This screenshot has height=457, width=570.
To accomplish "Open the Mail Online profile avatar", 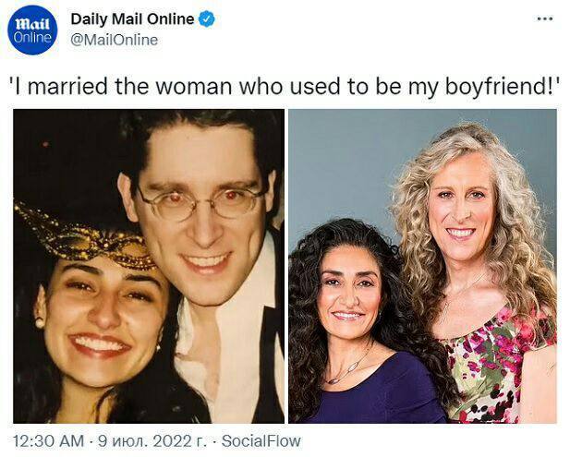I will coord(32,30).
